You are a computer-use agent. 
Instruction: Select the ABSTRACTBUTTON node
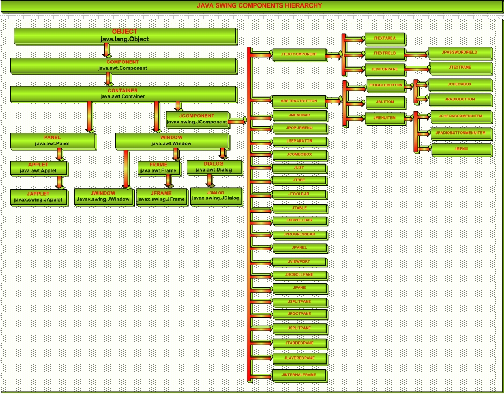tap(299, 101)
